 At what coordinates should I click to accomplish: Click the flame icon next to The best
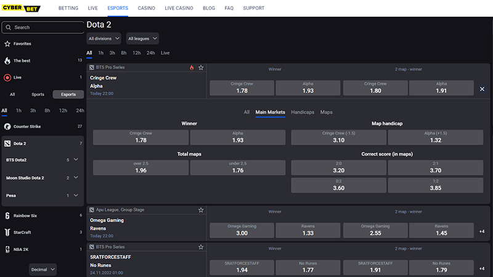click(7, 60)
